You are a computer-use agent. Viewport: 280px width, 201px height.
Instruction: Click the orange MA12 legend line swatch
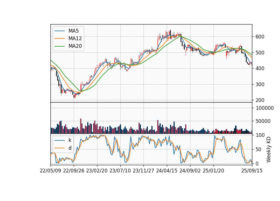pos(60,38)
